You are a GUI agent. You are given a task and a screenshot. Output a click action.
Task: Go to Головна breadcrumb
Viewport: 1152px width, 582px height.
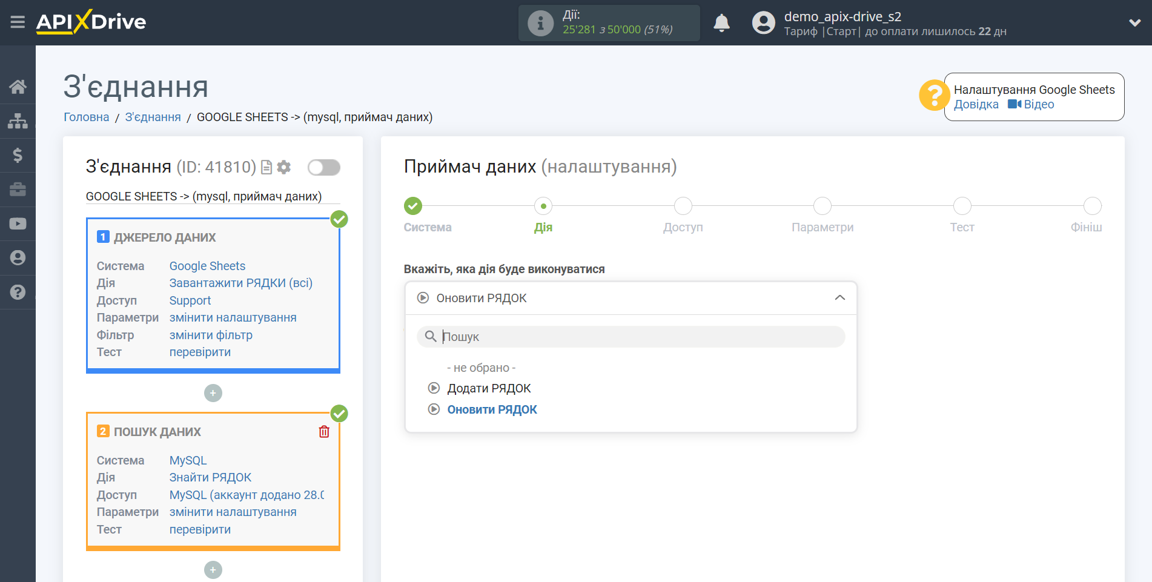pyautogui.click(x=87, y=117)
